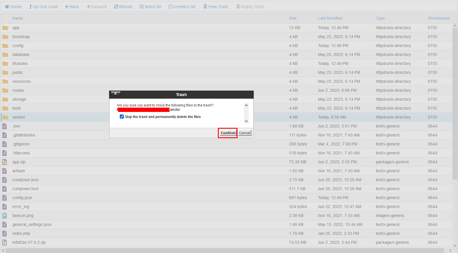This screenshot has height=253, width=458.
Task: Click the Back arrow button
Action: pyautogui.click(x=72, y=7)
